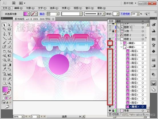This screenshot has width=158, height=119.
Task: Open the Swatches grid panel icon
Action: tap(153, 39)
